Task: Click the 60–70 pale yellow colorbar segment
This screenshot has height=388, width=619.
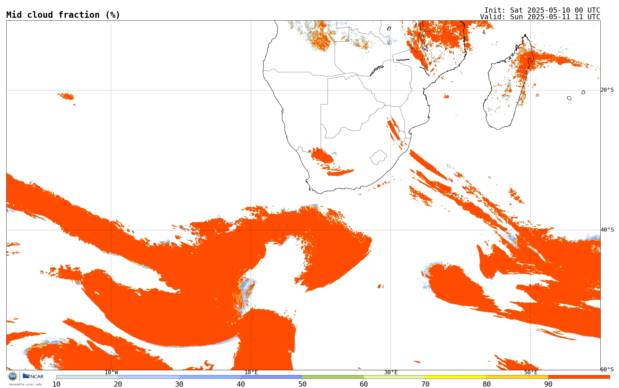Action: coord(394,377)
